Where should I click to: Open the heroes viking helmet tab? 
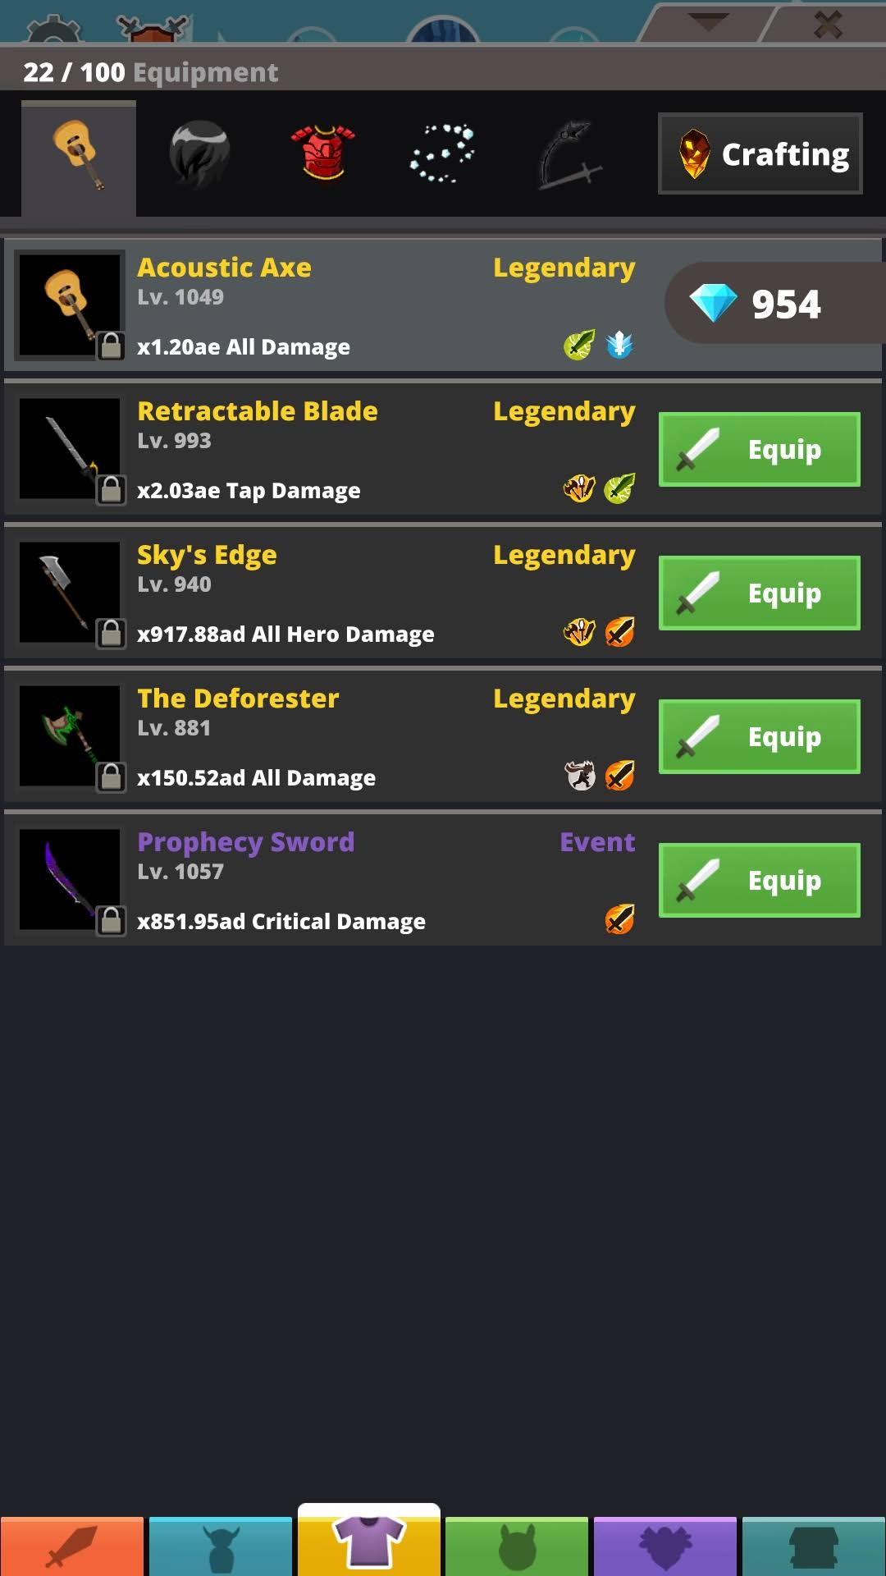(221, 1546)
